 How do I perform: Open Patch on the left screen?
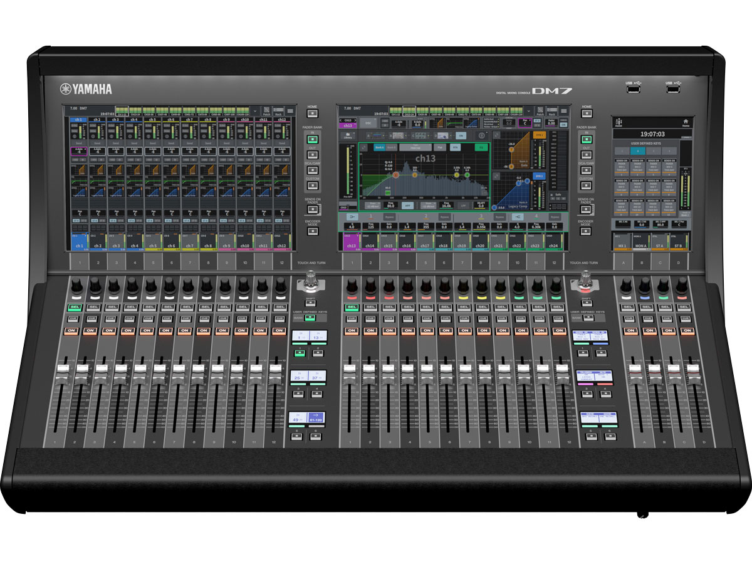266,111
